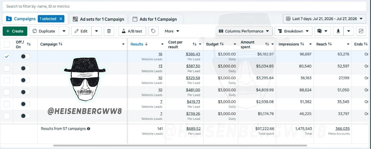Click the 1,475,543 total impressions value
Viewport: 371px width, 149px height.
pos(304,129)
